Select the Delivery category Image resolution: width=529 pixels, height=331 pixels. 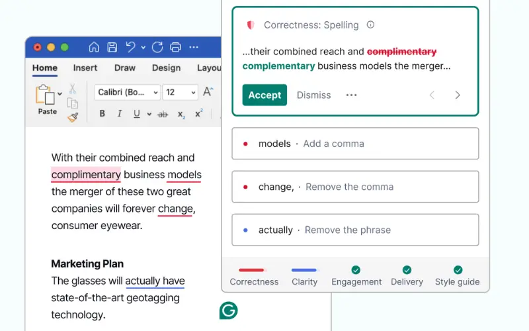tap(407, 277)
